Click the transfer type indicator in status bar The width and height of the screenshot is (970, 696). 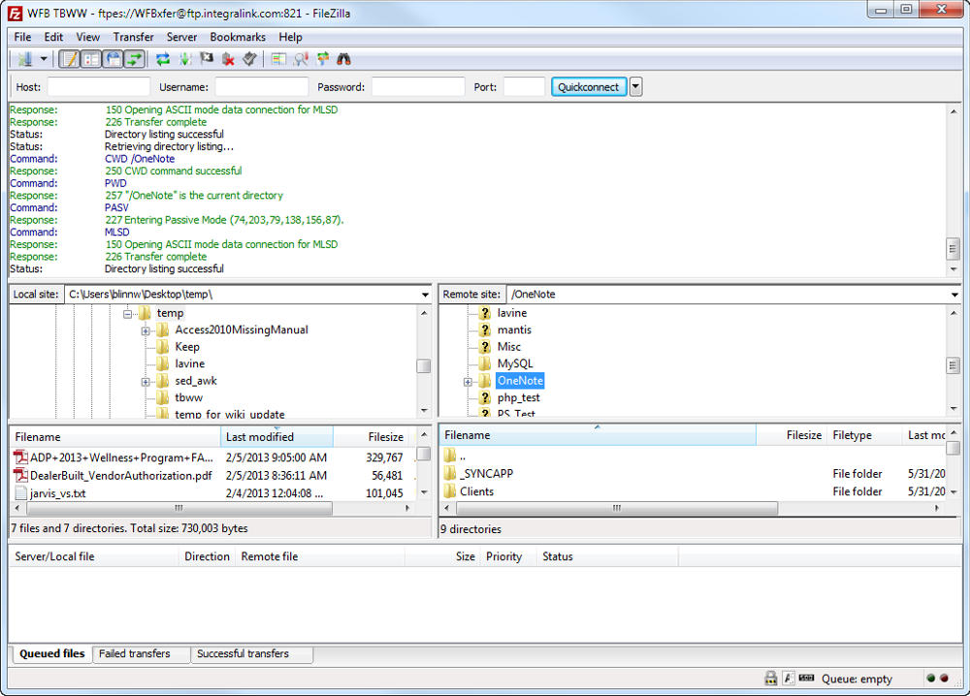coord(789,679)
